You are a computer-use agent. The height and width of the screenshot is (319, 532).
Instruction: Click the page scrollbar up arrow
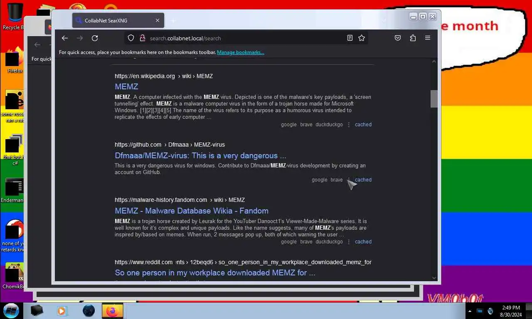point(434,61)
